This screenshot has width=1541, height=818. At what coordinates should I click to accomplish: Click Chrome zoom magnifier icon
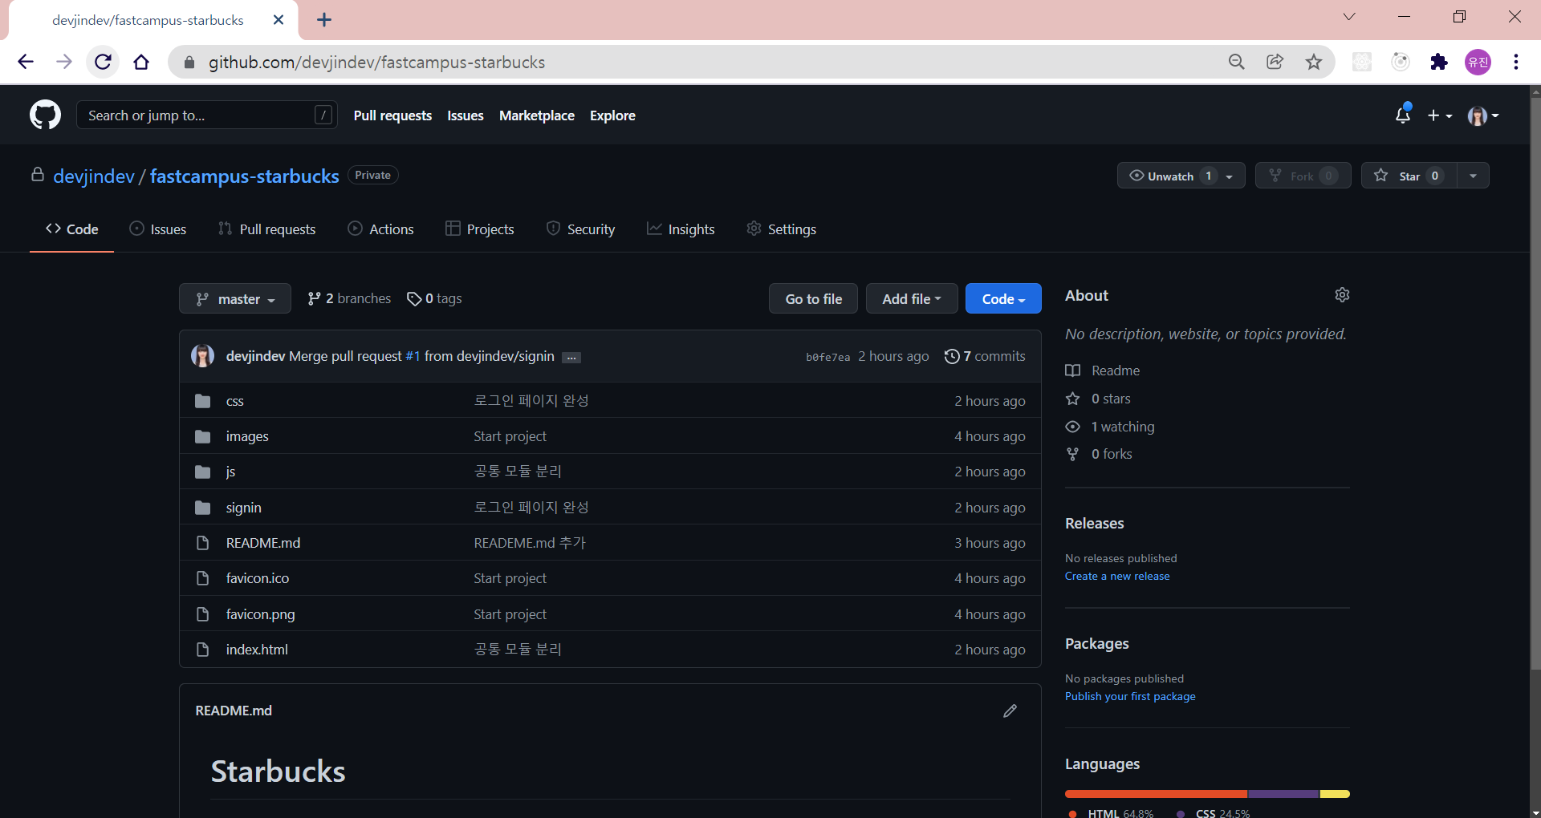coord(1236,62)
